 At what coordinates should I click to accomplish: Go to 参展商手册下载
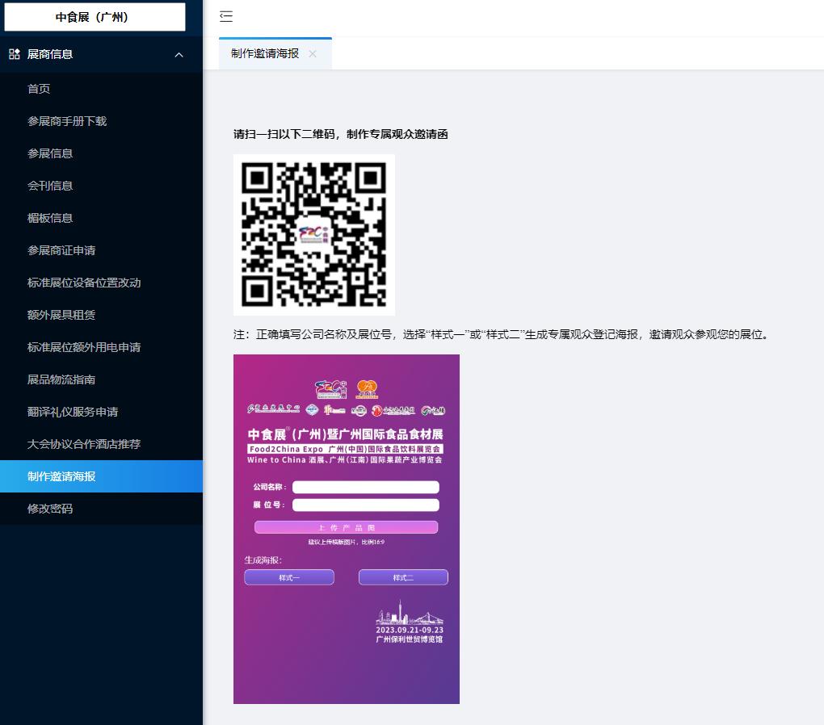pos(67,121)
